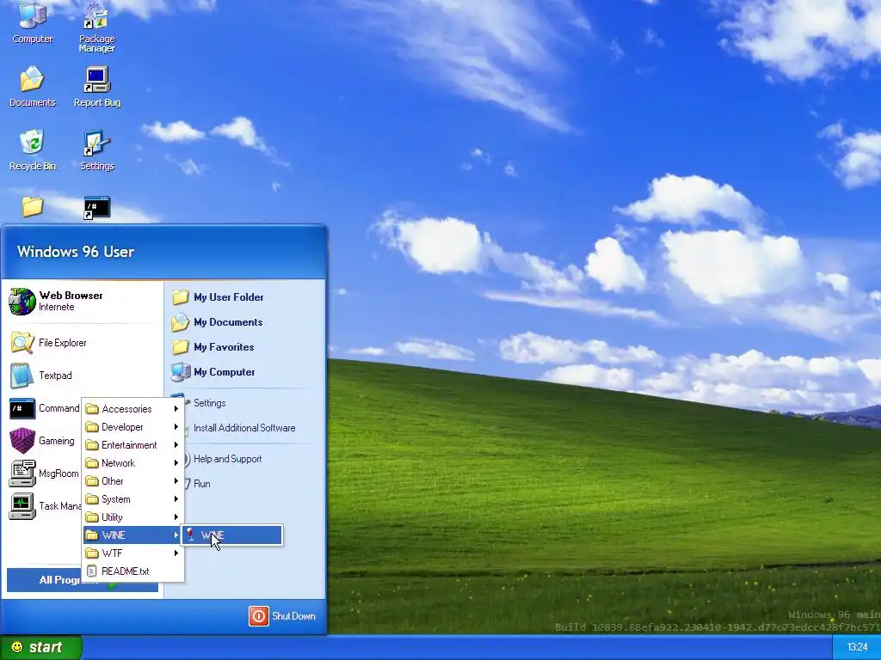The image size is (881, 660).
Task: Launch Command Prompt from start menu
Action: pyautogui.click(x=45, y=408)
